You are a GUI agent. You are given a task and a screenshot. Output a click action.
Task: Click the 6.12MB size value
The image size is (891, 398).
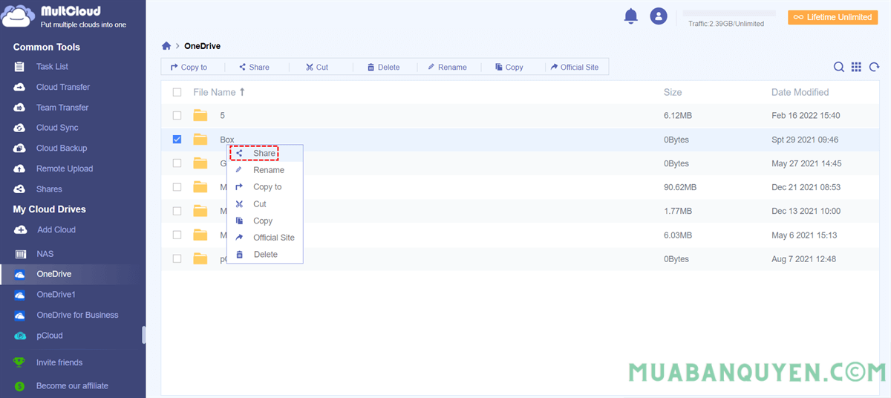tap(678, 115)
